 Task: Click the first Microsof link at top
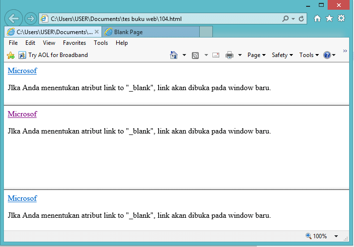[22, 71]
